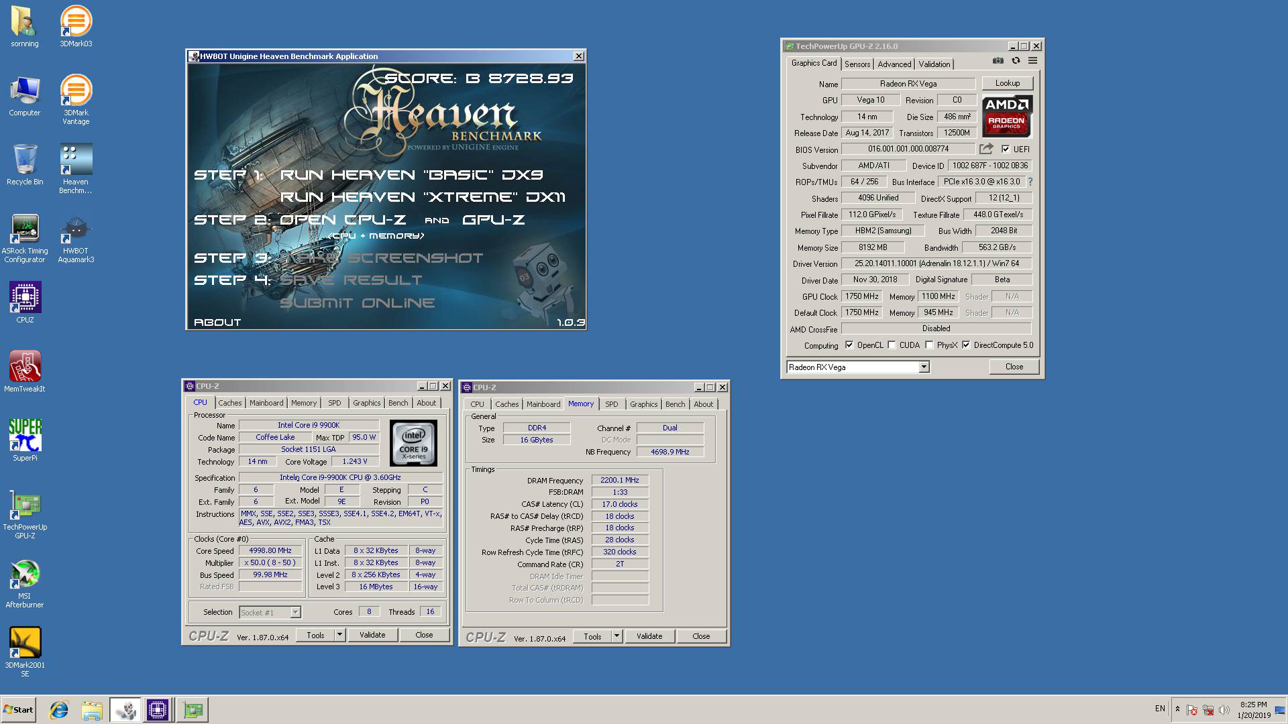Switch to CPU-Z taskbar item
The image size is (1288, 724).
click(x=158, y=710)
